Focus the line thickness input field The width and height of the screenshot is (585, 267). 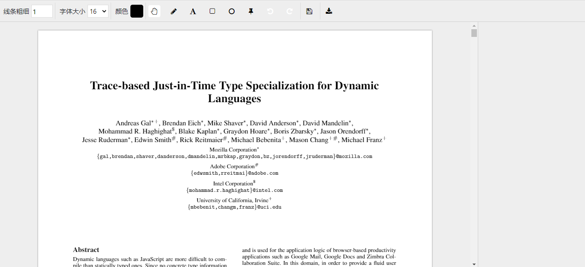[42, 11]
